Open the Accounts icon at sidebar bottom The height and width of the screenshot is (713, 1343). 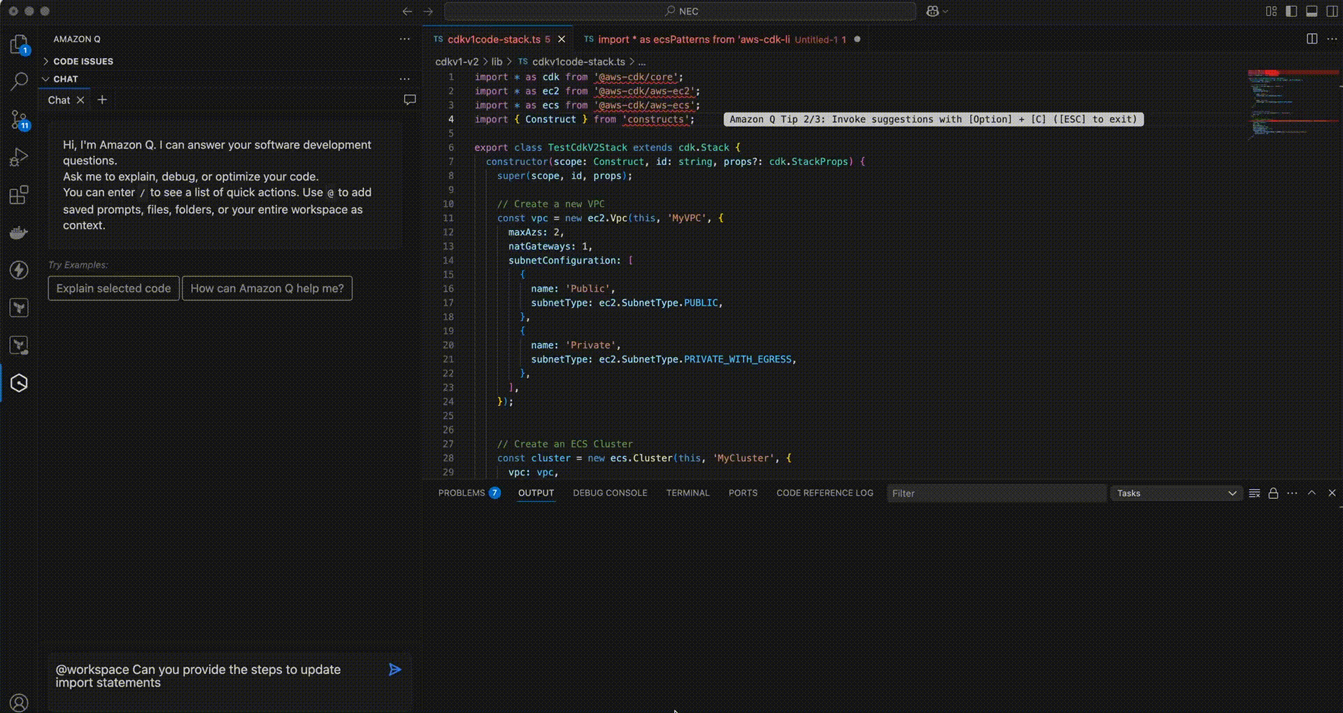coord(19,703)
